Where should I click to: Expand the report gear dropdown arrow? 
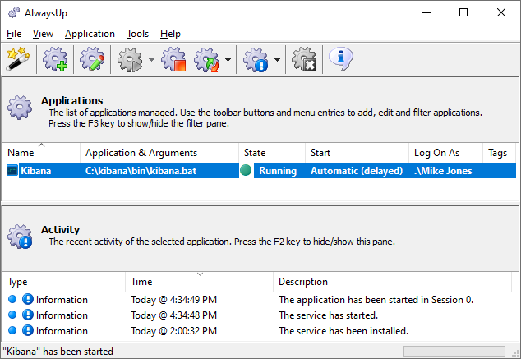pyautogui.click(x=277, y=60)
